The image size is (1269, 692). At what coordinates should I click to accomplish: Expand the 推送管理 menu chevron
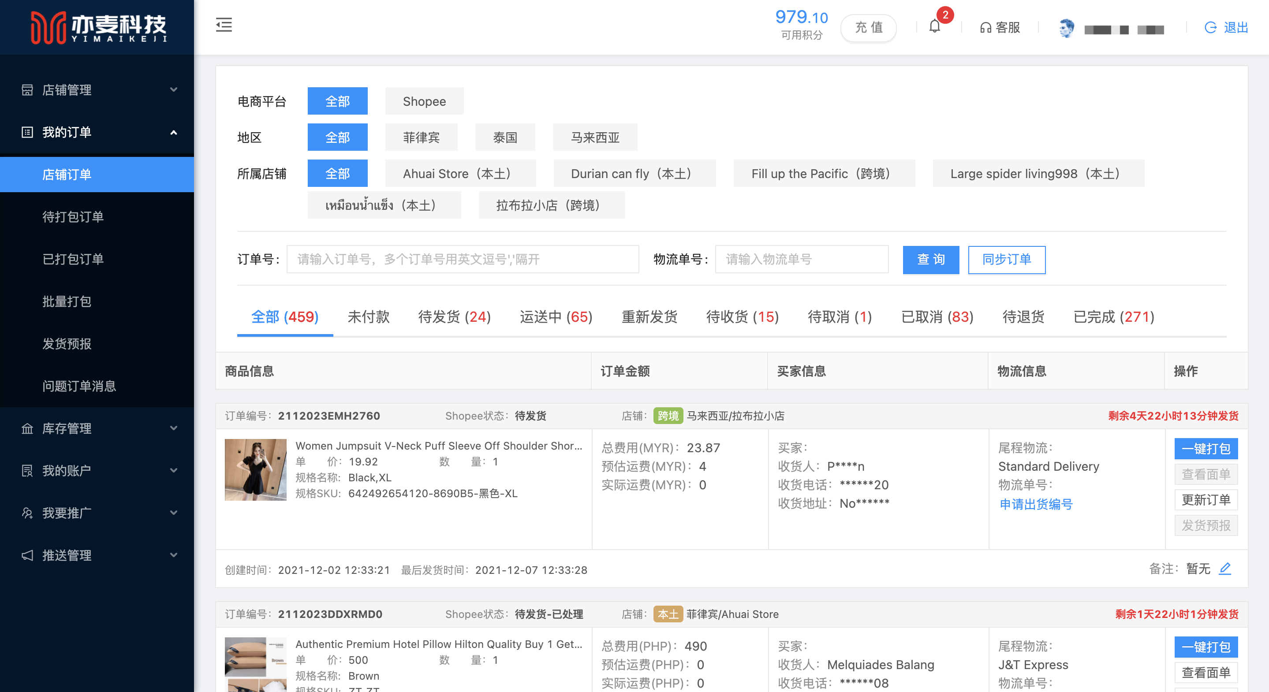(x=173, y=555)
